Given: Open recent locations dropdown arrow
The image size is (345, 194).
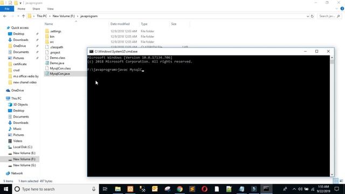Looking at the screenshot, I should coord(18,16).
